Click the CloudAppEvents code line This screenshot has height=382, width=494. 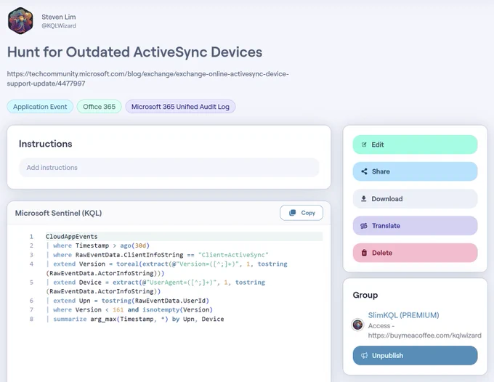tap(71, 237)
